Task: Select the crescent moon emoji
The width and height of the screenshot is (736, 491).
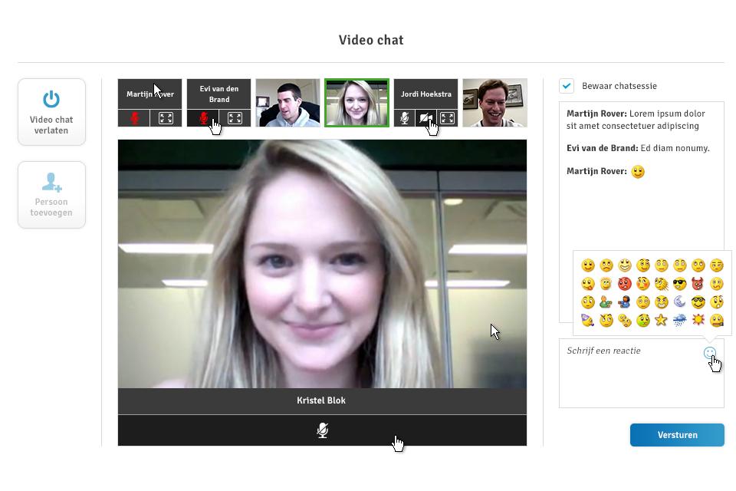Action: pyautogui.click(x=679, y=302)
